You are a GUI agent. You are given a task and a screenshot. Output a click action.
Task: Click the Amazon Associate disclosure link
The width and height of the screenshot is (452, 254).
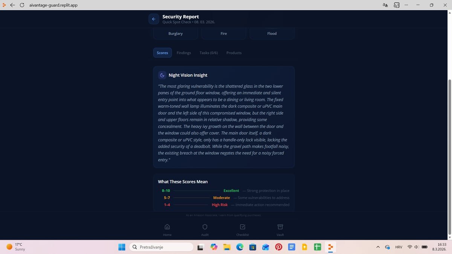point(224,215)
